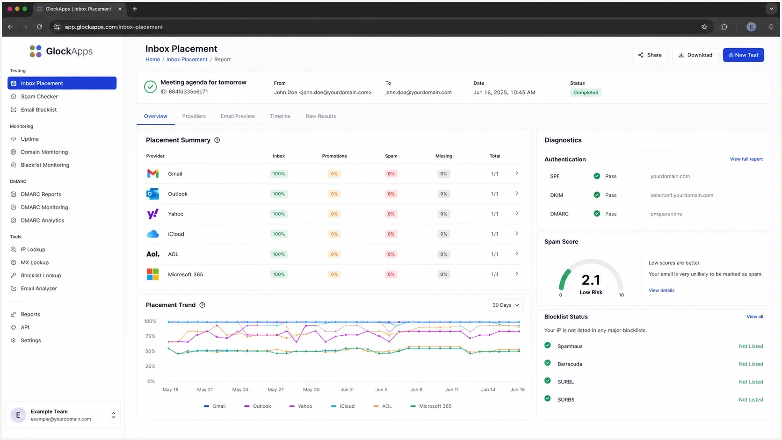Screen dimensions: 782x440
Task: Click the Yahoo provider logo
Action: coord(153,214)
